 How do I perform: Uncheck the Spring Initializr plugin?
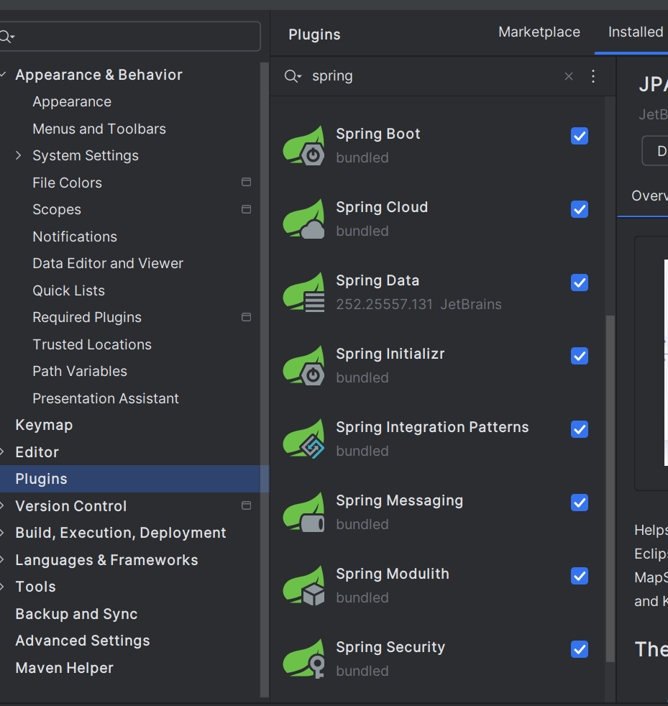point(580,356)
